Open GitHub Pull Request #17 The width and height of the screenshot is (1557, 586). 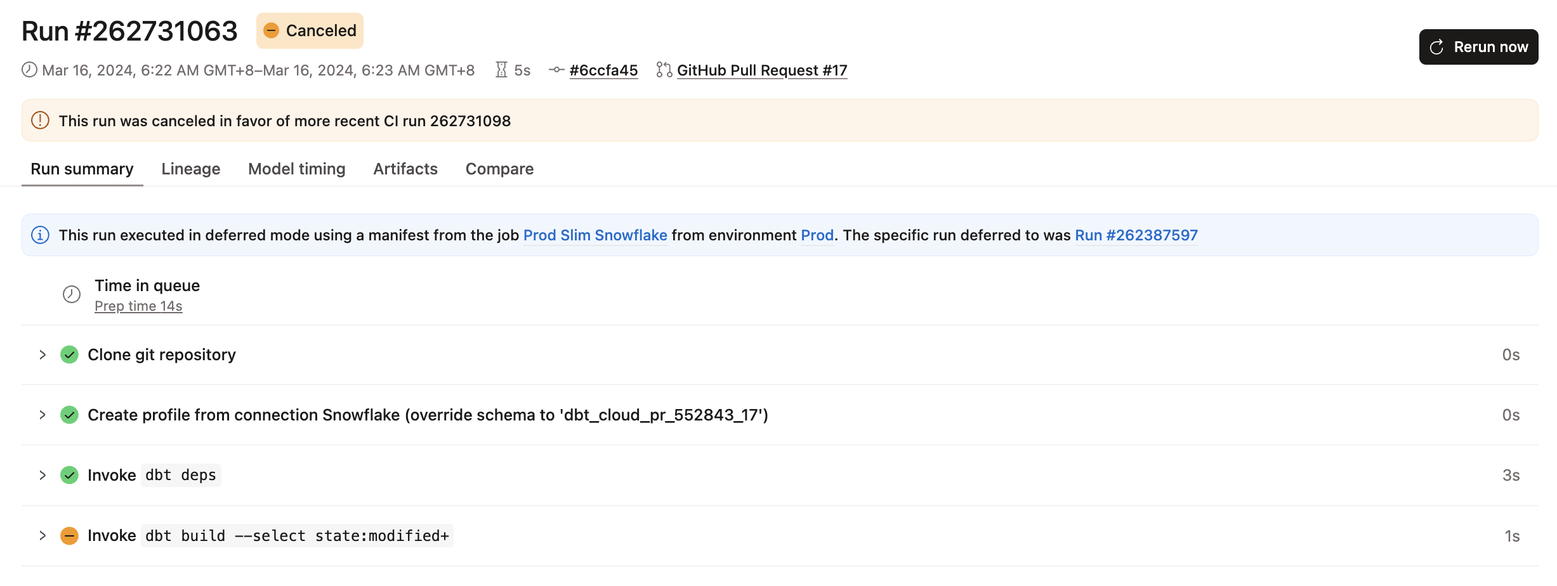[x=762, y=70]
